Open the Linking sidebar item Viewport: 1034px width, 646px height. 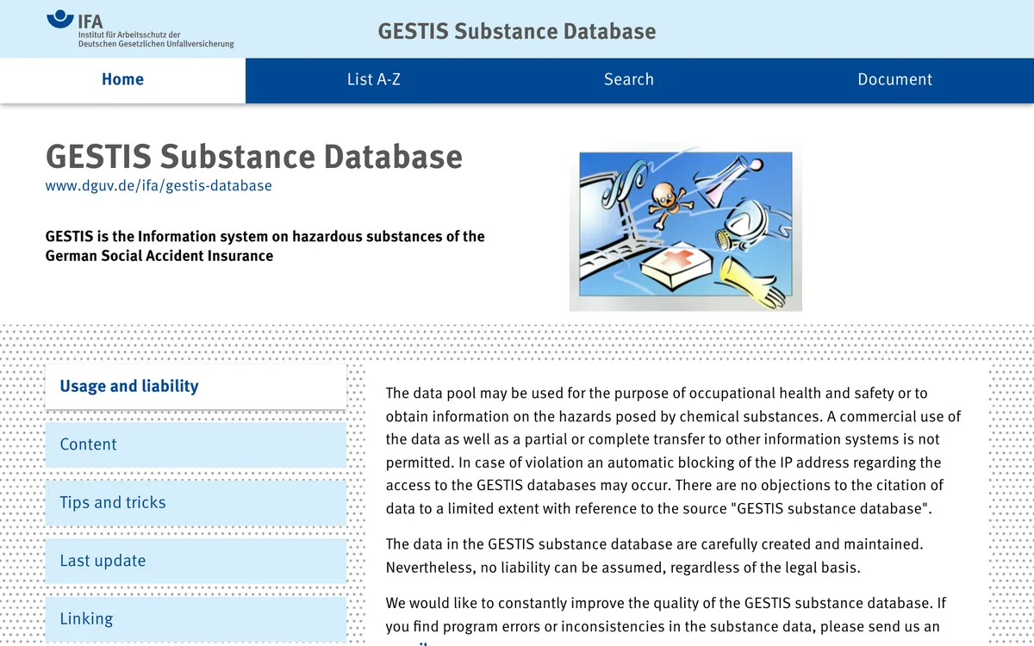point(196,618)
